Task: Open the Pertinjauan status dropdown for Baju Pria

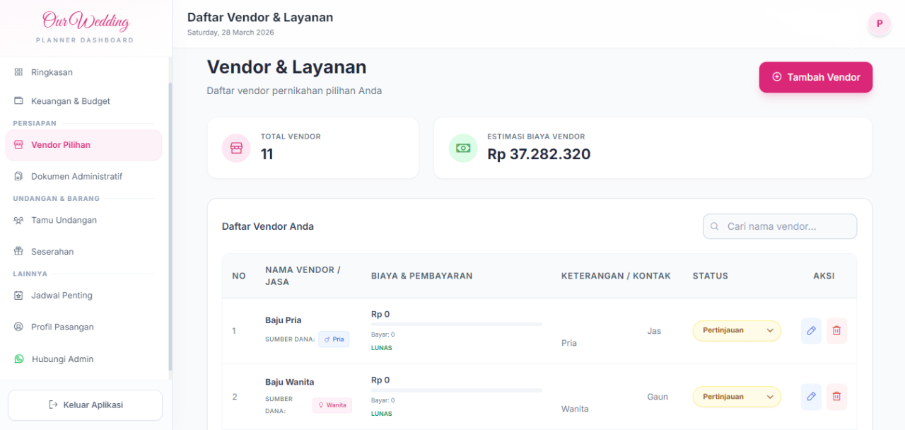Action: pos(737,330)
